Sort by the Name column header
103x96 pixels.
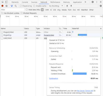coord(12,28)
